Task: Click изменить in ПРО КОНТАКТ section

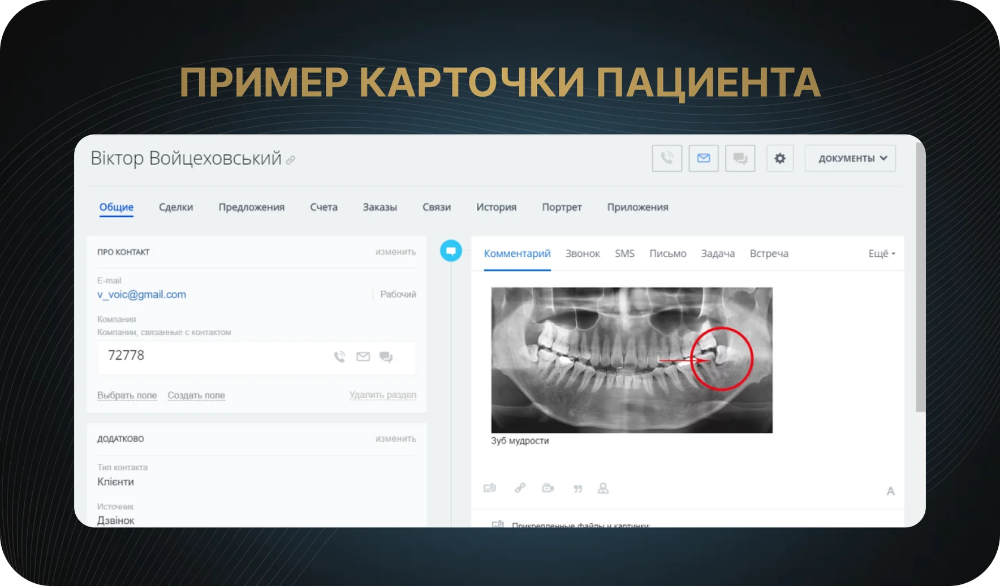Action: [x=396, y=252]
